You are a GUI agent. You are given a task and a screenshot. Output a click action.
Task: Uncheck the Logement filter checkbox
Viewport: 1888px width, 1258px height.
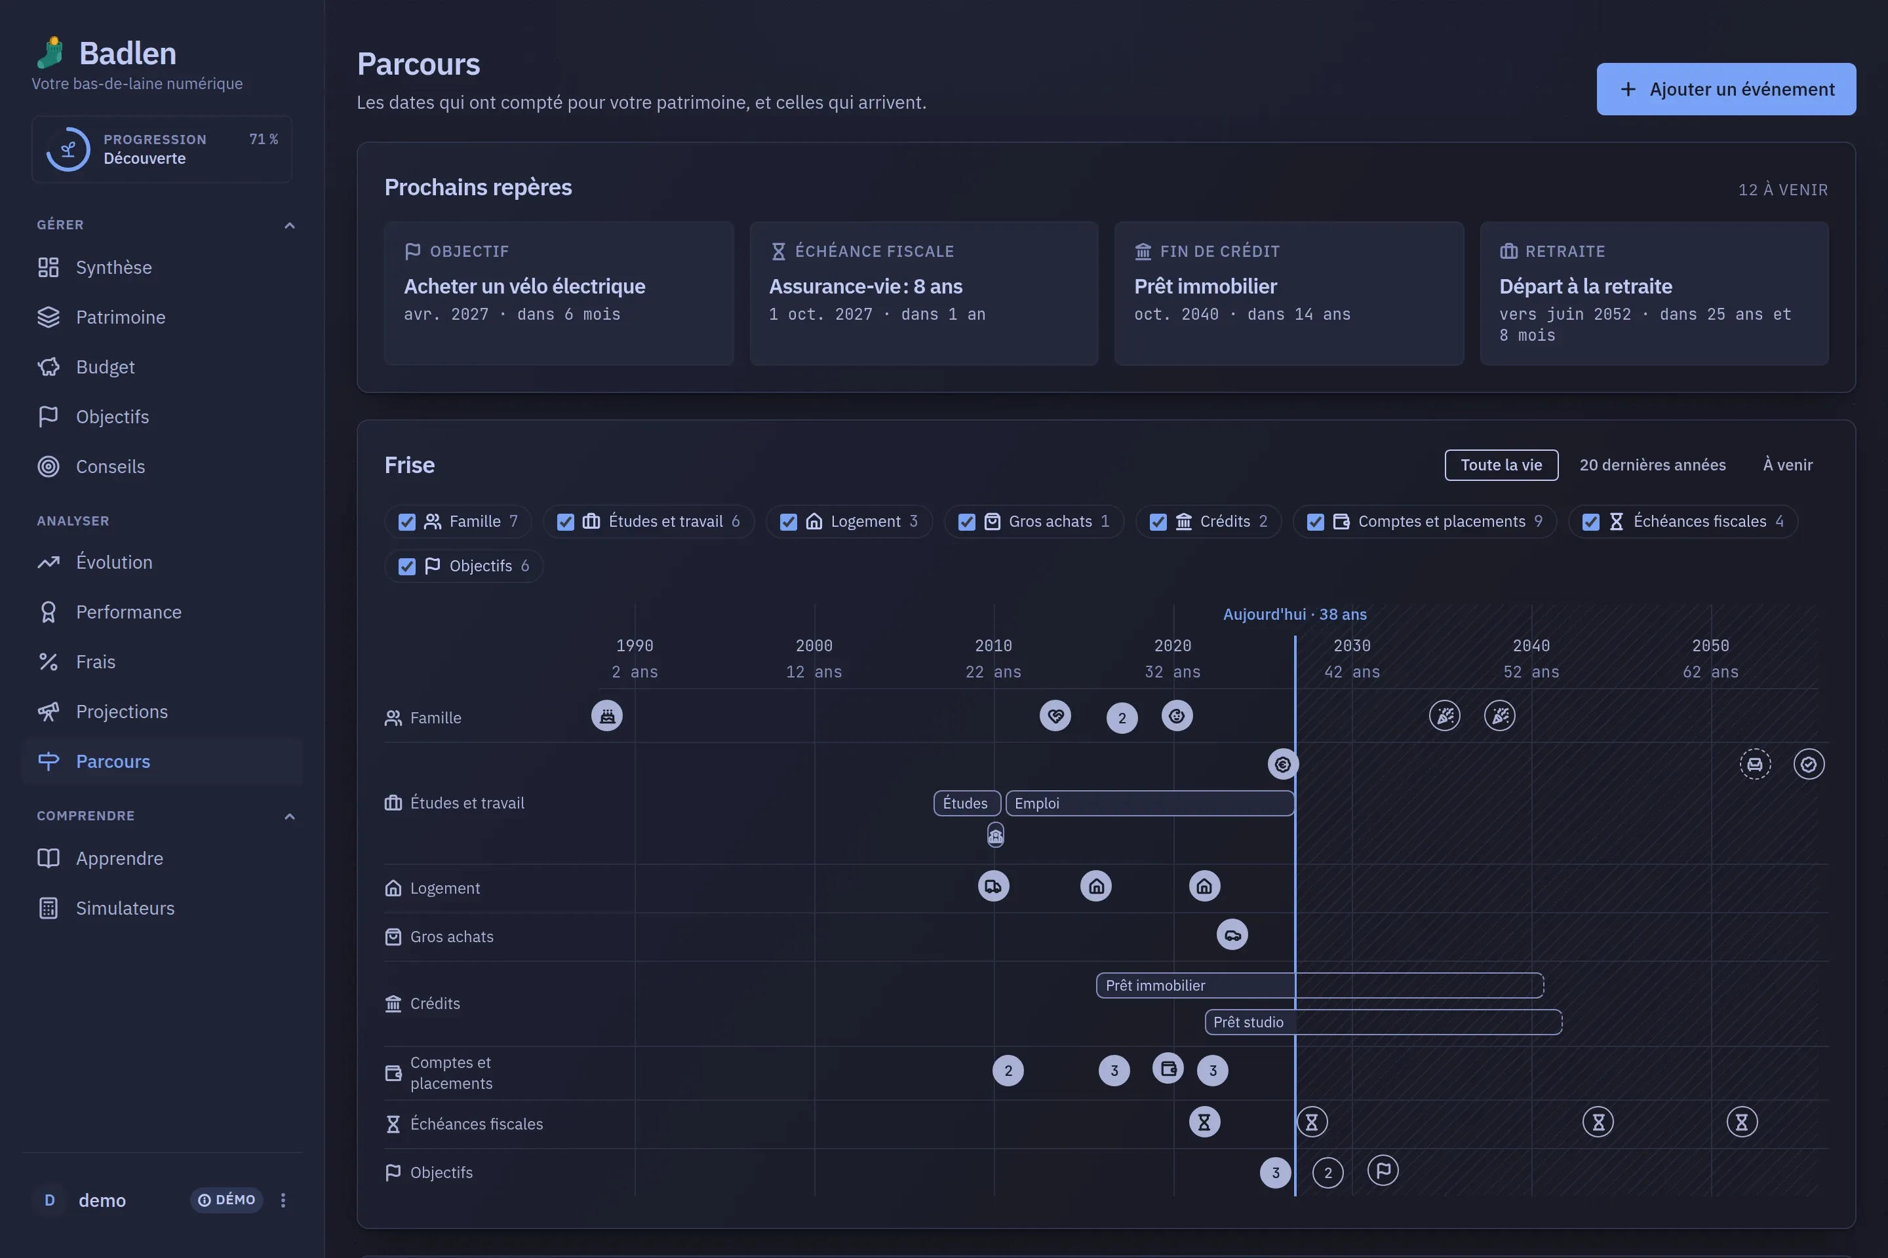(788, 522)
